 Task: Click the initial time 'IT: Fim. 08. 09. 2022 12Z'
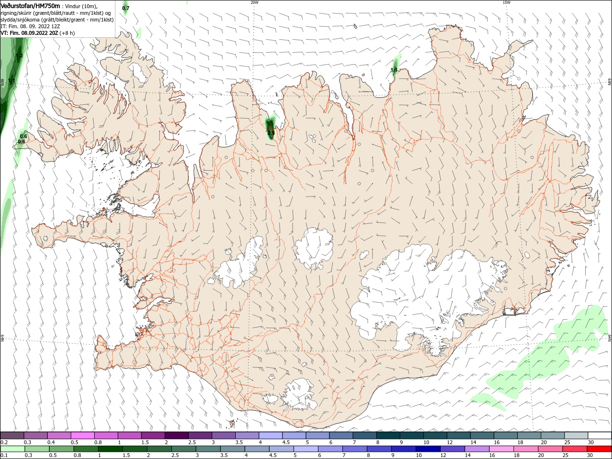coord(30,26)
